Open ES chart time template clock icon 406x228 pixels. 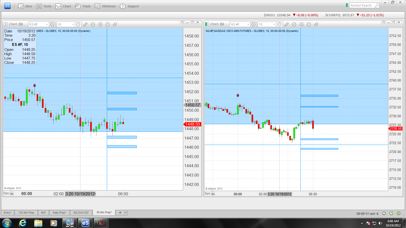tap(78, 24)
